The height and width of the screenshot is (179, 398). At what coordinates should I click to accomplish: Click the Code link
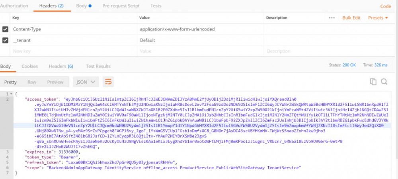coord(386,6)
